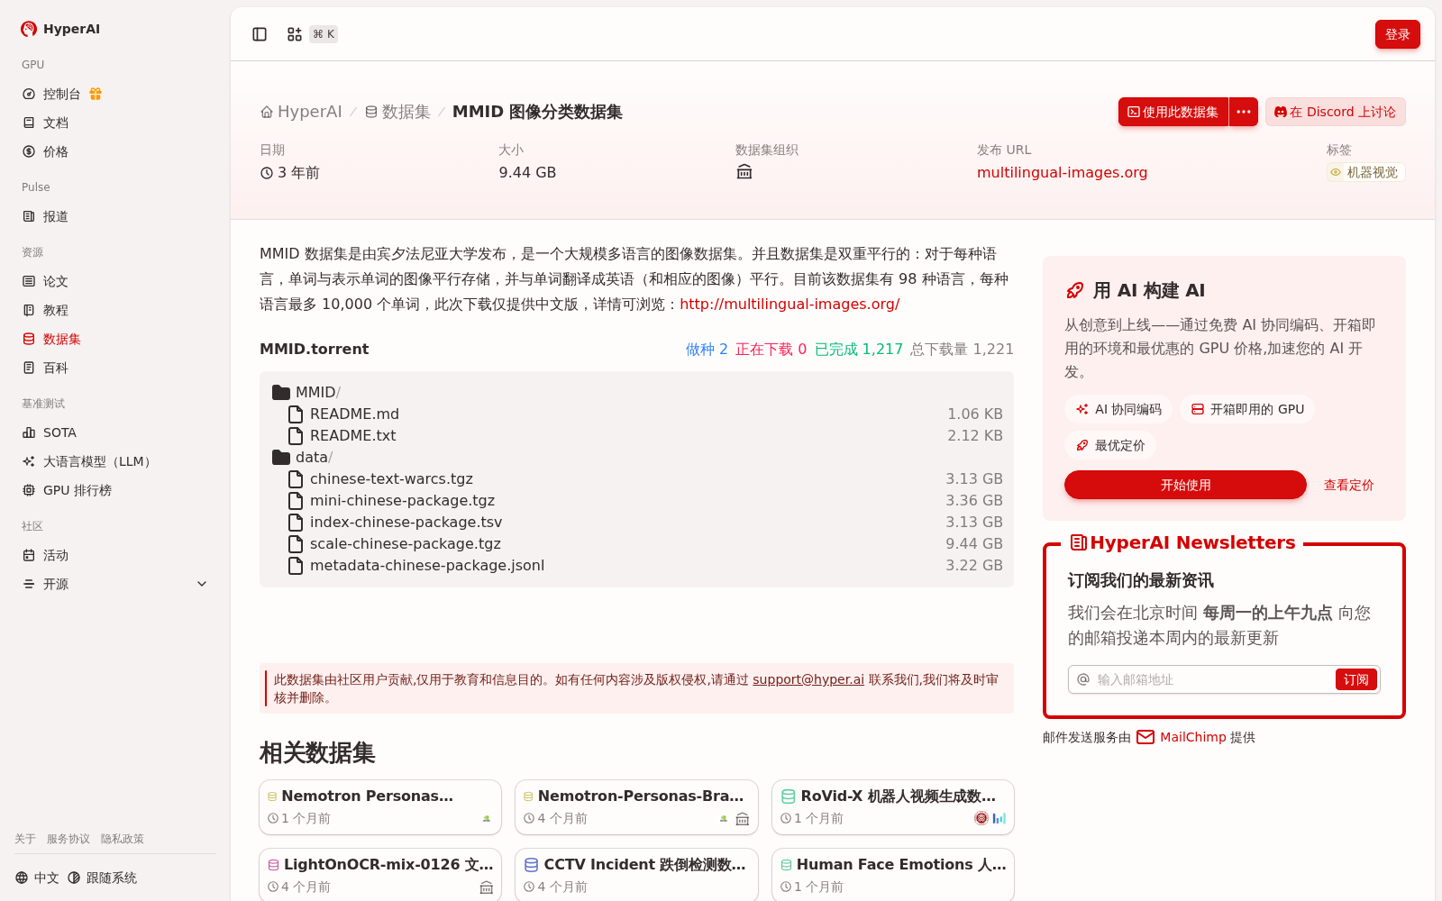Click the MMID folder icon
Image resolution: width=1442 pixels, height=901 pixels.
pos(281,393)
